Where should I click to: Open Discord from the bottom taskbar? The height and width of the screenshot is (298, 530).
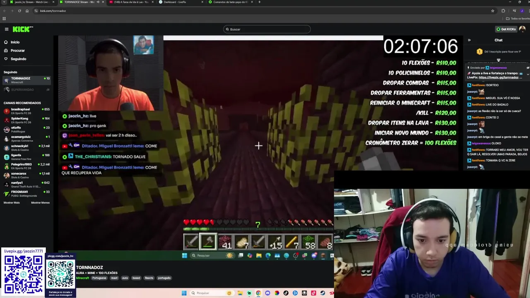point(267,293)
